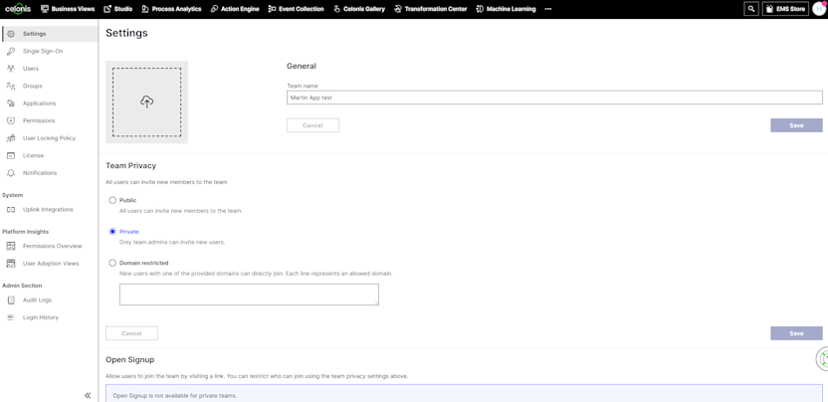Click the Uplink Integrations icon

[x=11, y=210]
